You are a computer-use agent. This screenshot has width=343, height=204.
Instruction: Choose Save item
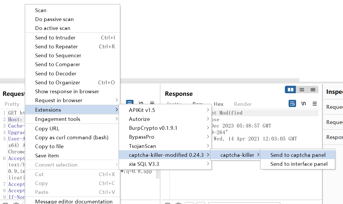73,155
